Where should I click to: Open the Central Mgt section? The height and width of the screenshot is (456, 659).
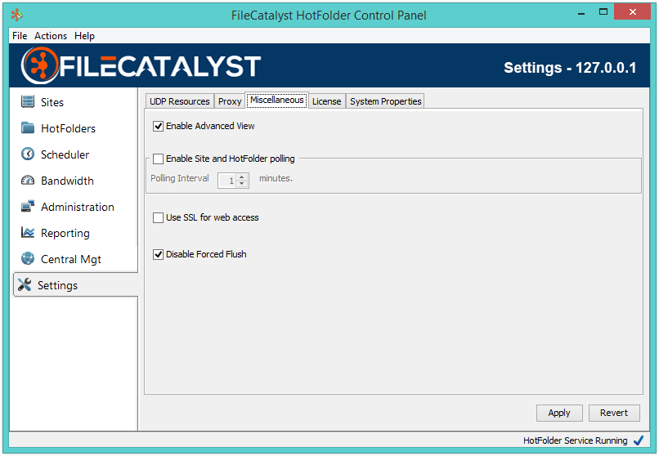click(x=71, y=259)
